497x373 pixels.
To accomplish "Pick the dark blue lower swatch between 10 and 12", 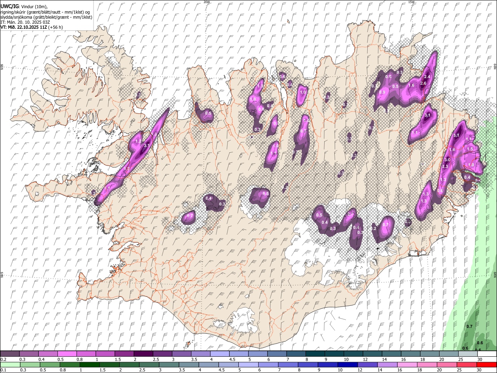I will pos(348,365).
